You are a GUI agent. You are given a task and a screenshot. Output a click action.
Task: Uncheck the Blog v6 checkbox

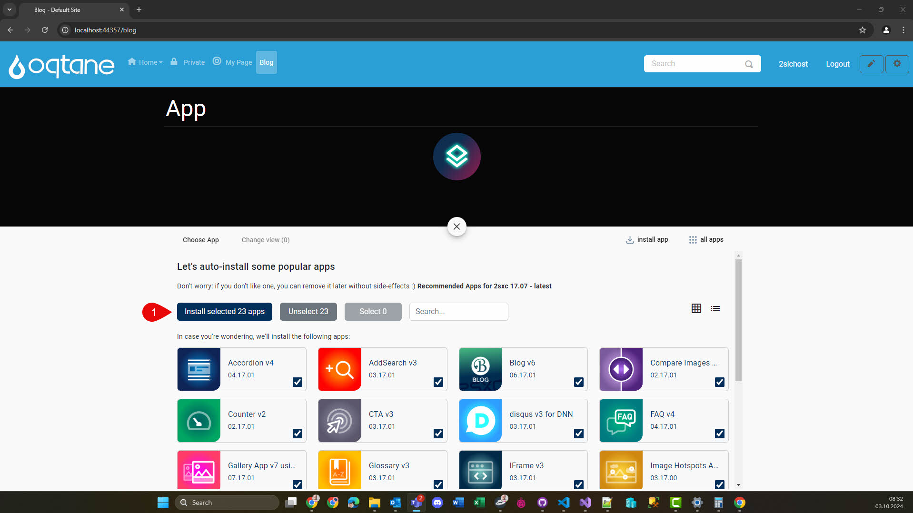point(579,382)
